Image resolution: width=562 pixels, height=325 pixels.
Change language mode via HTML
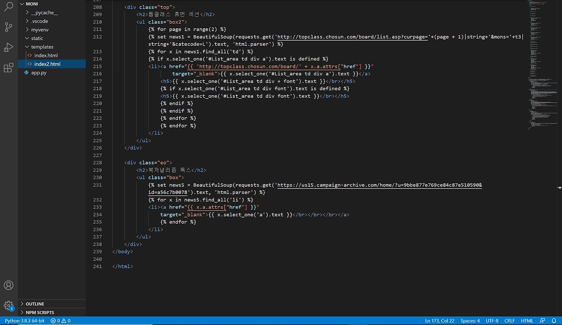tap(527, 321)
